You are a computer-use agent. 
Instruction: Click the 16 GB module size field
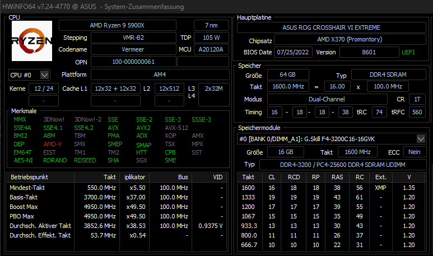pyautogui.click(x=286, y=152)
